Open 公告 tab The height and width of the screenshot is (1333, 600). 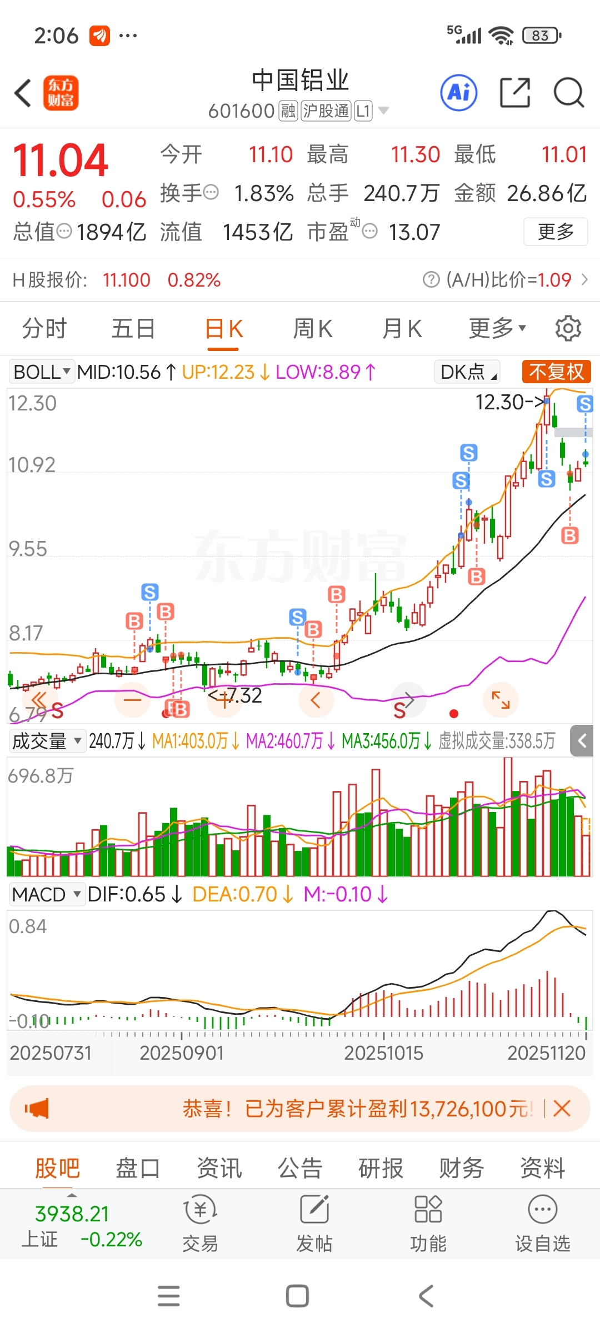pyautogui.click(x=300, y=1168)
